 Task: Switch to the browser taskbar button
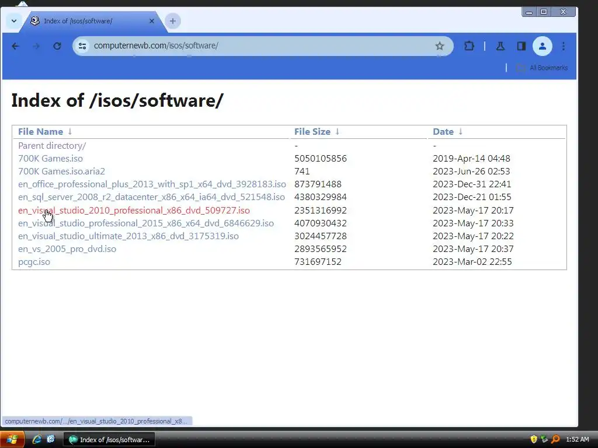click(x=109, y=440)
